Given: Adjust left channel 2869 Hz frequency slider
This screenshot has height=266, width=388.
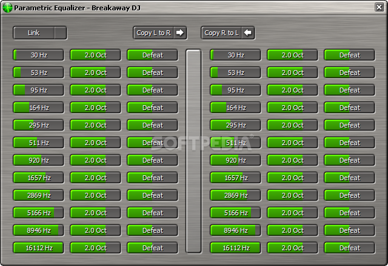Looking at the screenshot, I should coord(38,195).
